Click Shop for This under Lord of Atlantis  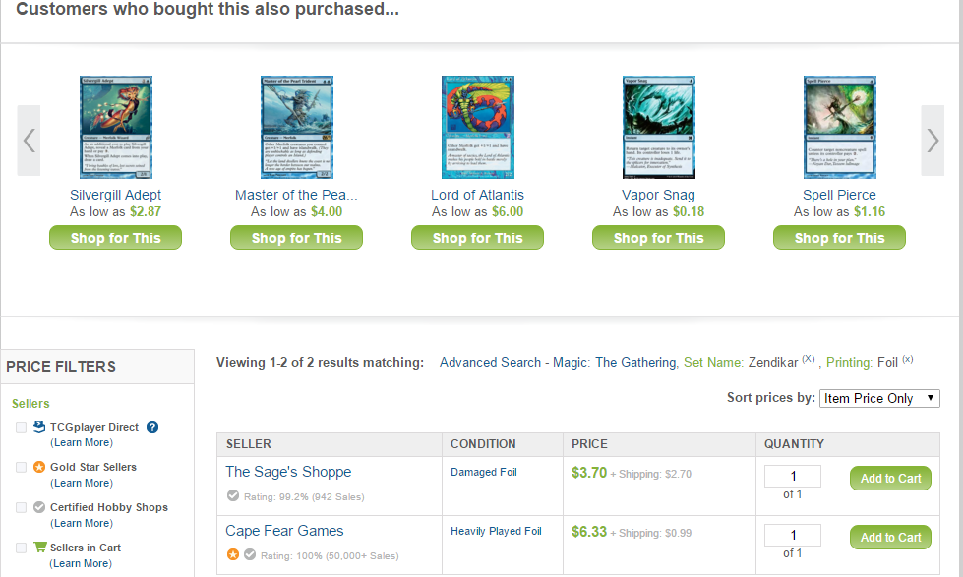tap(477, 238)
